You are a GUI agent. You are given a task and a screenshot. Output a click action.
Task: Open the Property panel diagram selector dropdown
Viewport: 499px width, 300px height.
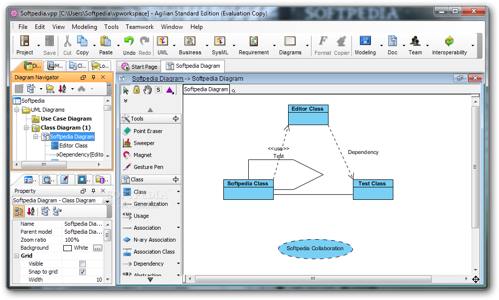107,201
